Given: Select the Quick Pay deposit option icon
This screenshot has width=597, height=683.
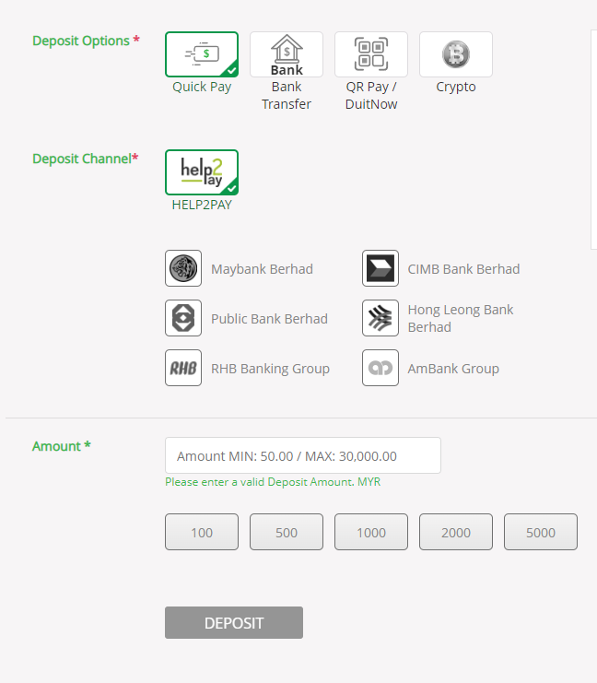Looking at the screenshot, I should coord(202,54).
